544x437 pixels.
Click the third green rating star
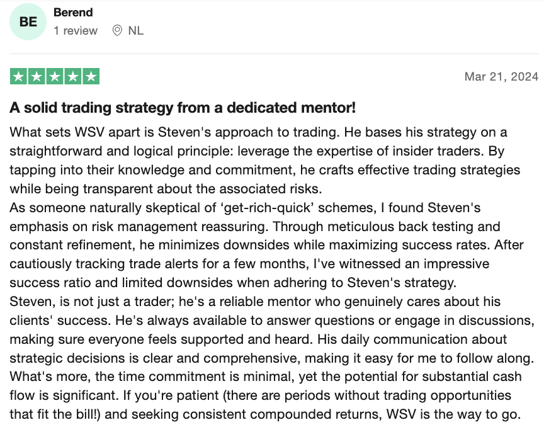pyautogui.click(x=55, y=76)
